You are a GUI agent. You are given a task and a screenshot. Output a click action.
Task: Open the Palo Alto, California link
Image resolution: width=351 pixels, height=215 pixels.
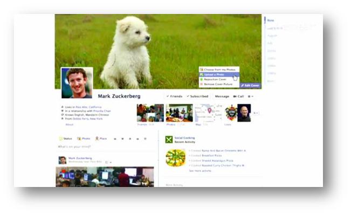[88, 107]
